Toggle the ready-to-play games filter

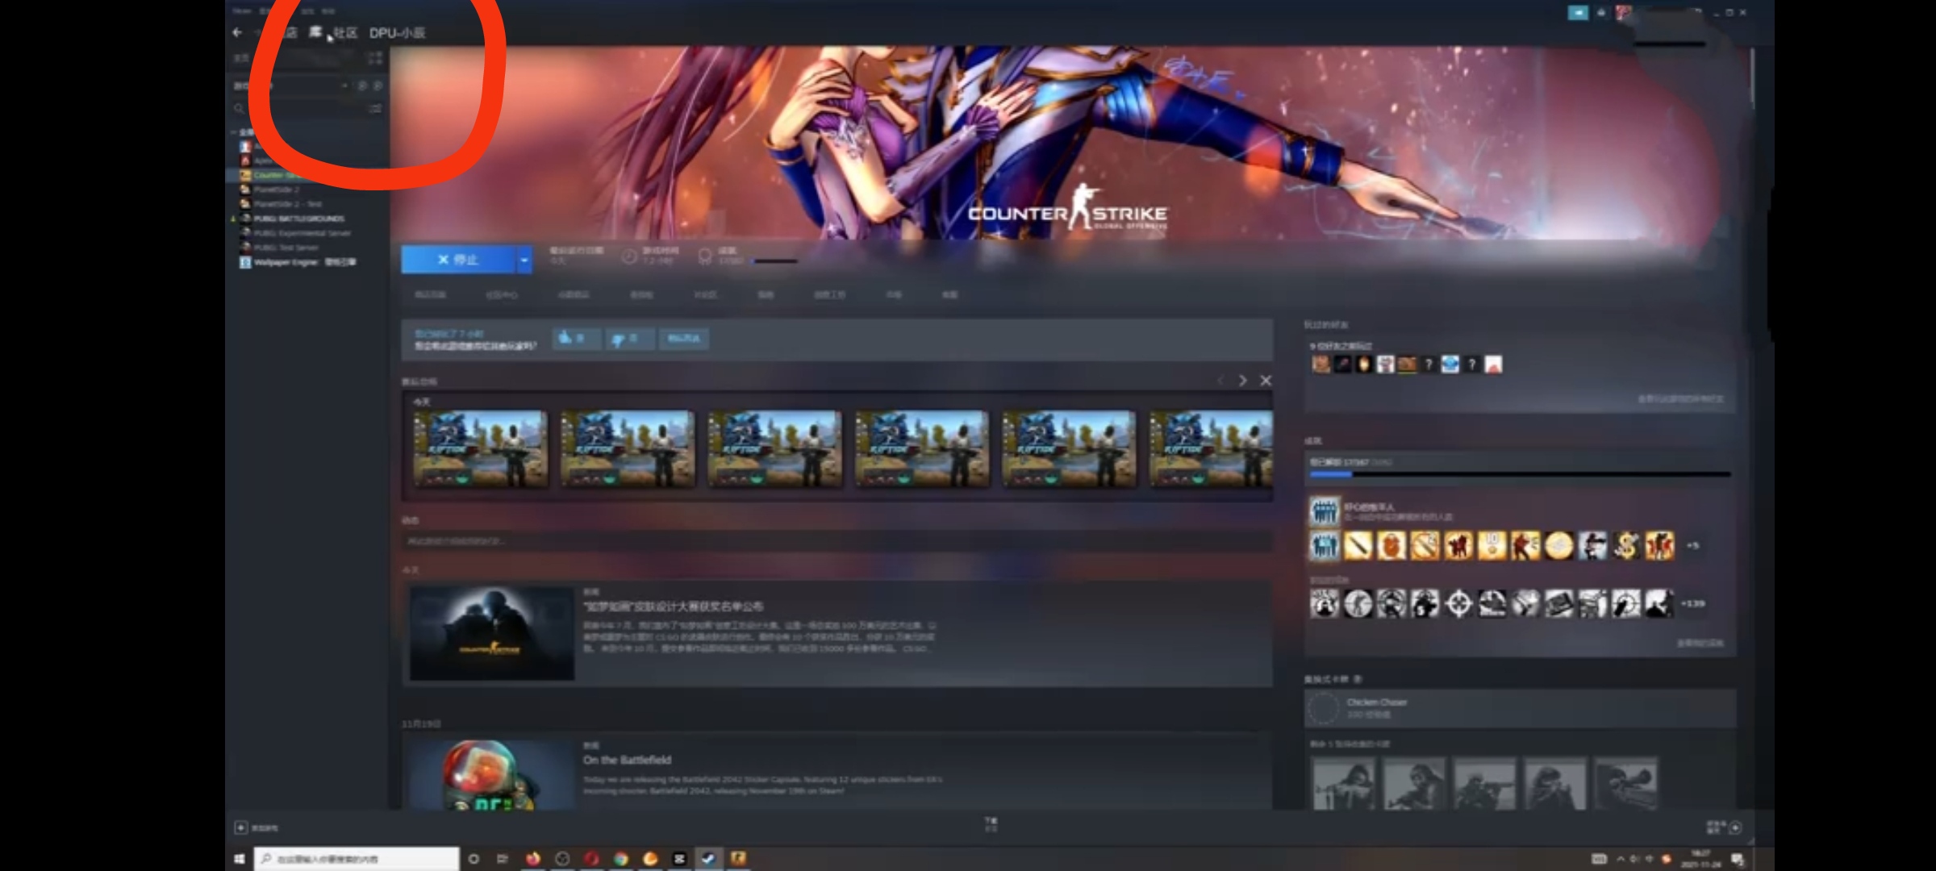[x=377, y=85]
